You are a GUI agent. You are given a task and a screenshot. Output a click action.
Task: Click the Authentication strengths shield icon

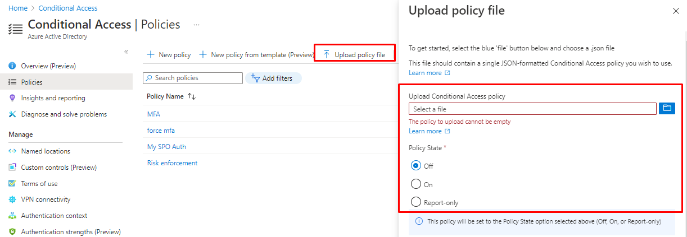[x=12, y=232]
